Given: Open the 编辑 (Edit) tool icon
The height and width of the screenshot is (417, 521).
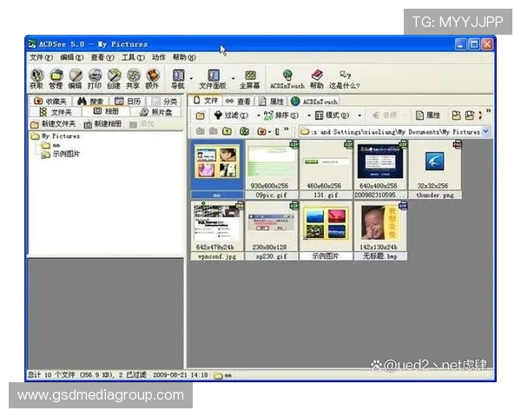Looking at the screenshot, I should pos(75,78).
